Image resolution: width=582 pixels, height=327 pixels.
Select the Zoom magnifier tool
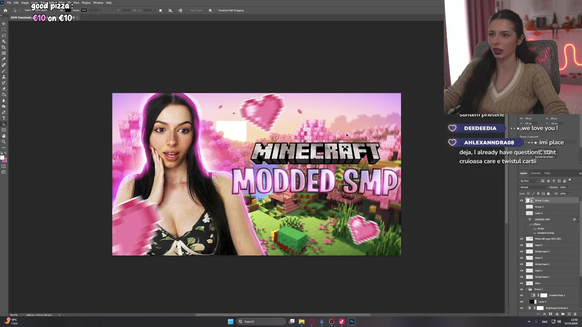[4, 142]
